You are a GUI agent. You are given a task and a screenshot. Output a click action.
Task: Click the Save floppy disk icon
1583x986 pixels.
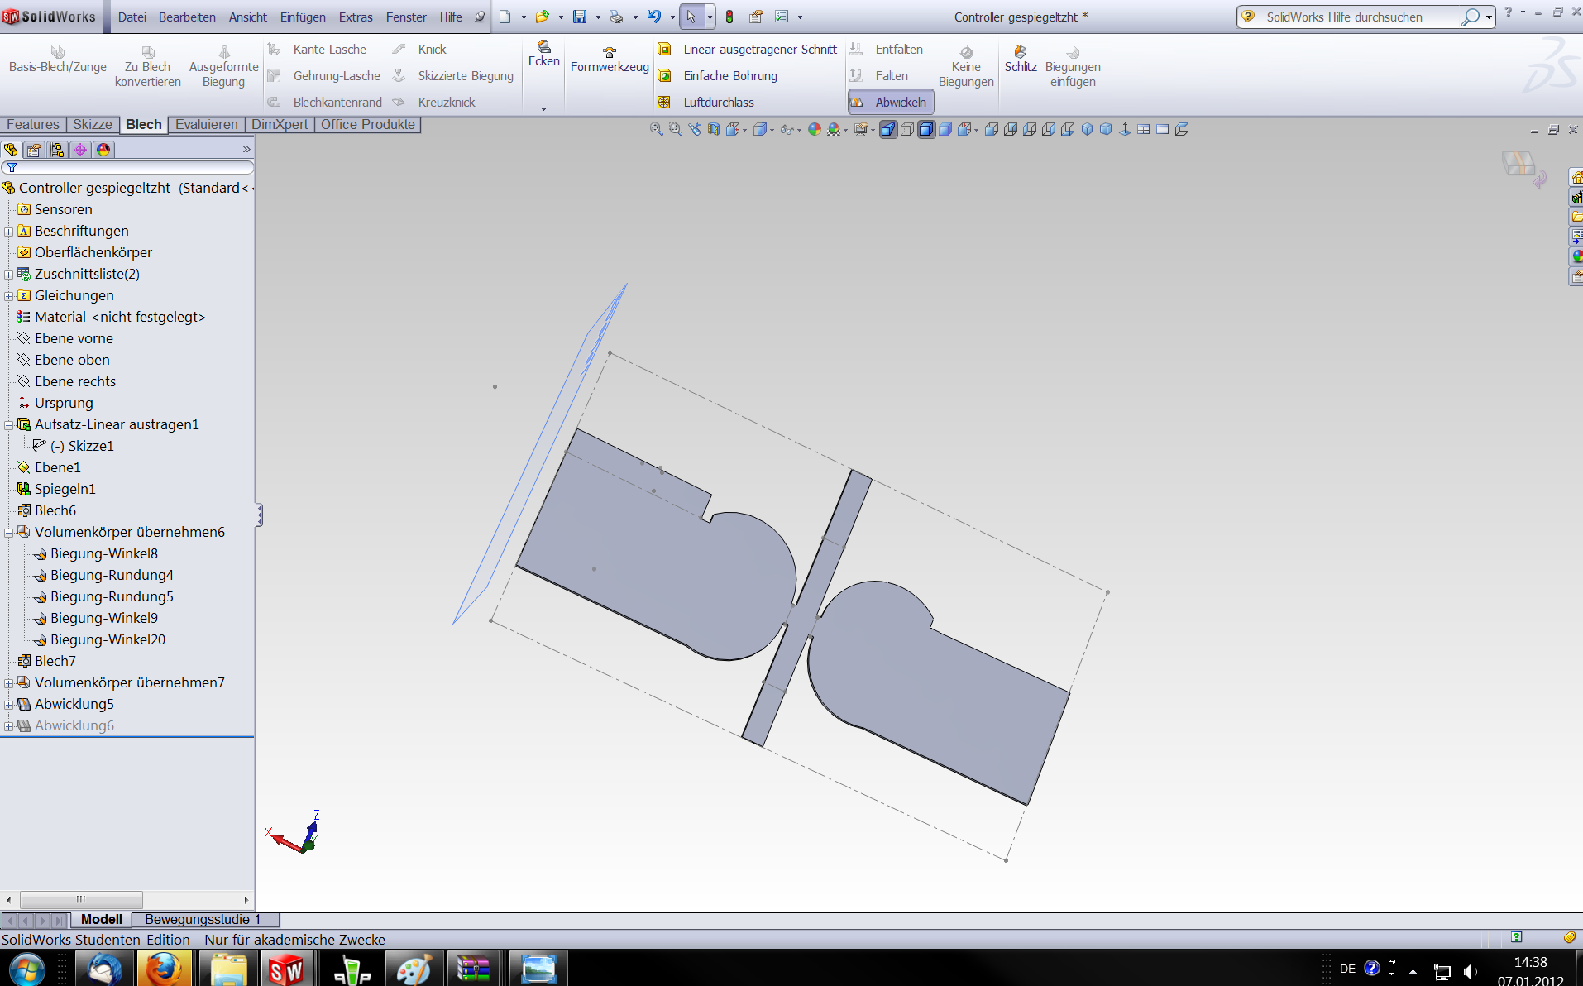click(579, 17)
